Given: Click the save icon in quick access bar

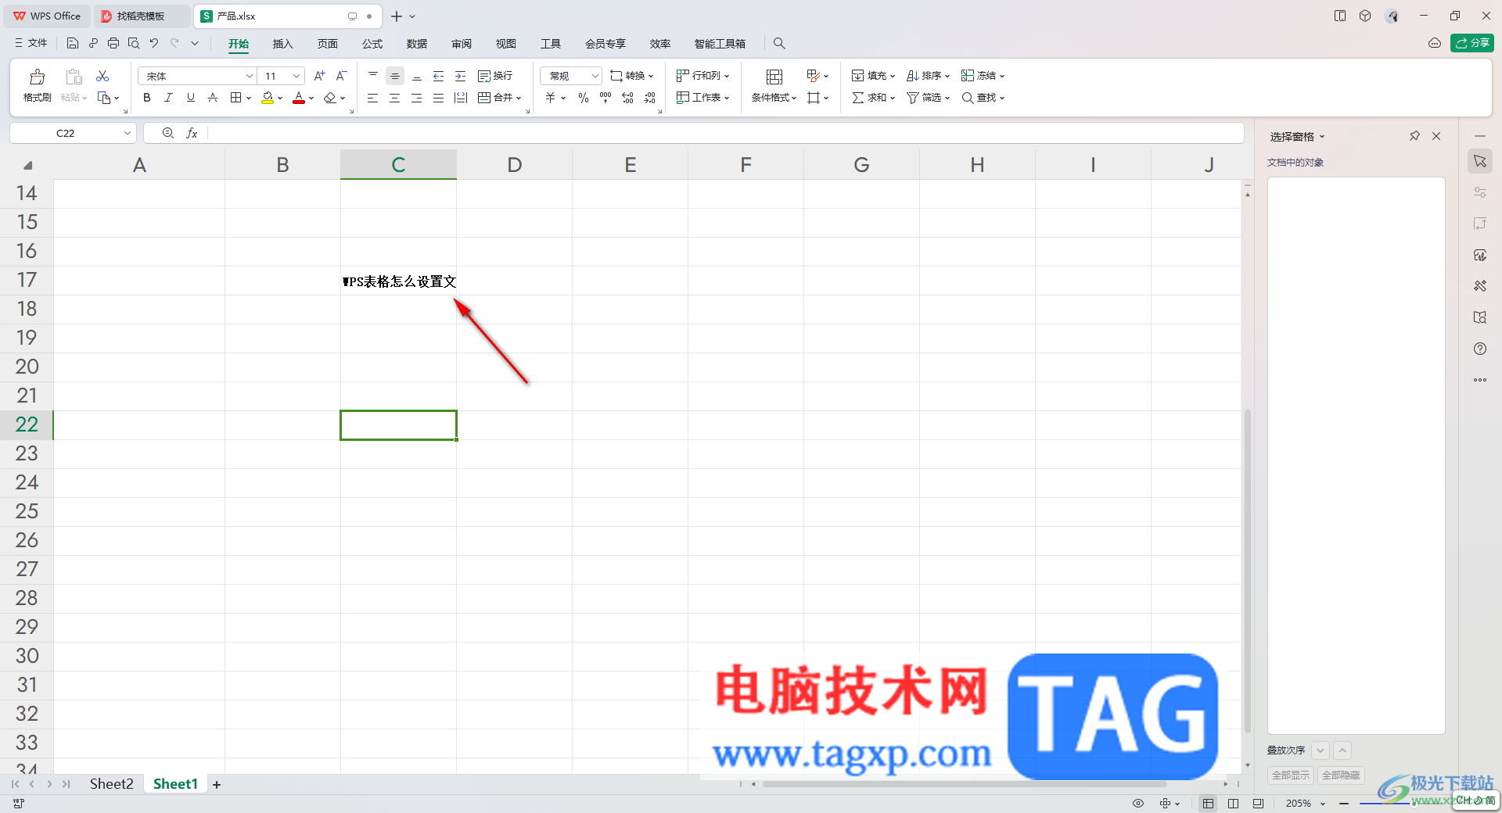Looking at the screenshot, I should (x=73, y=44).
